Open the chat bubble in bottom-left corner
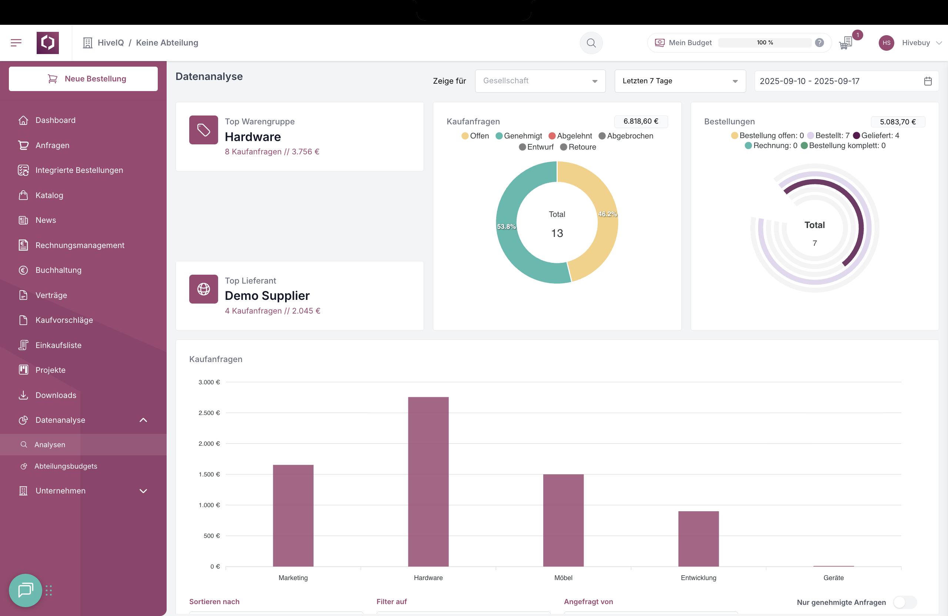 pos(25,590)
